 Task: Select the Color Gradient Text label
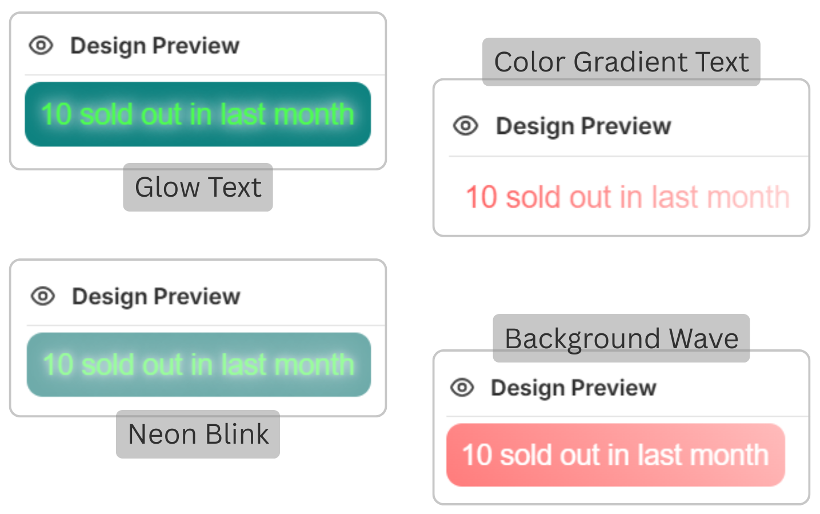pos(621,62)
